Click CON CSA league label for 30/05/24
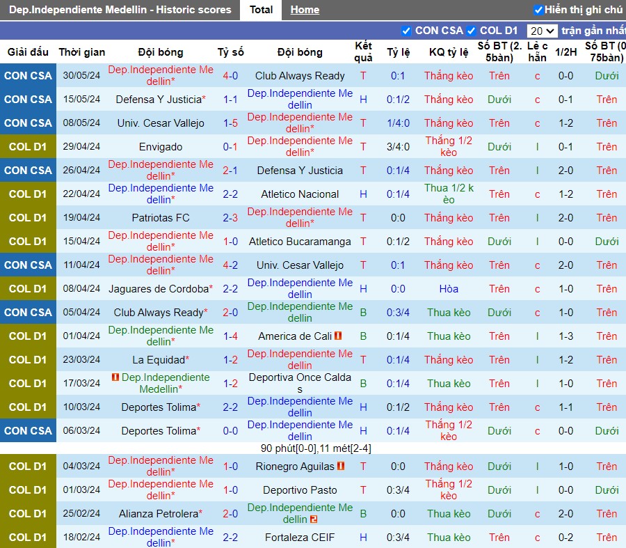The width and height of the screenshot is (626, 548). tap(28, 75)
